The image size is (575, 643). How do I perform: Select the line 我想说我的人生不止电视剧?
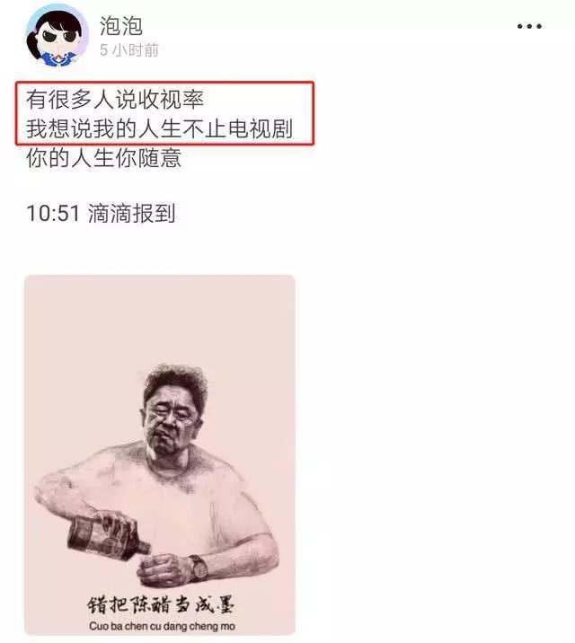click(160, 128)
